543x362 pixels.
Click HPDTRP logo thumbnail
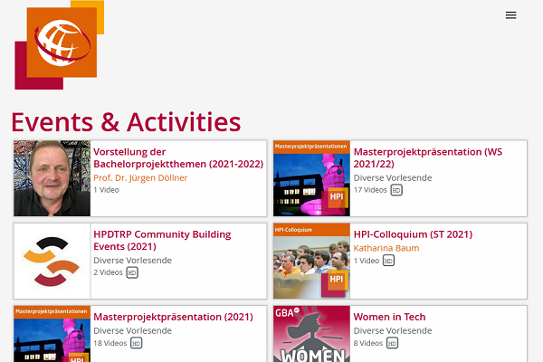tap(52, 261)
